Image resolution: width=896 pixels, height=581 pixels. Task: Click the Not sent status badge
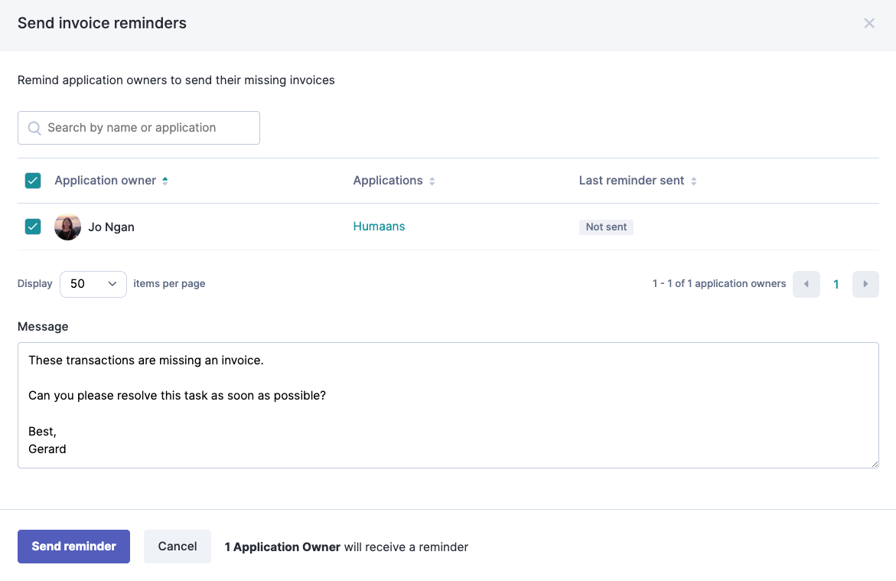click(606, 227)
